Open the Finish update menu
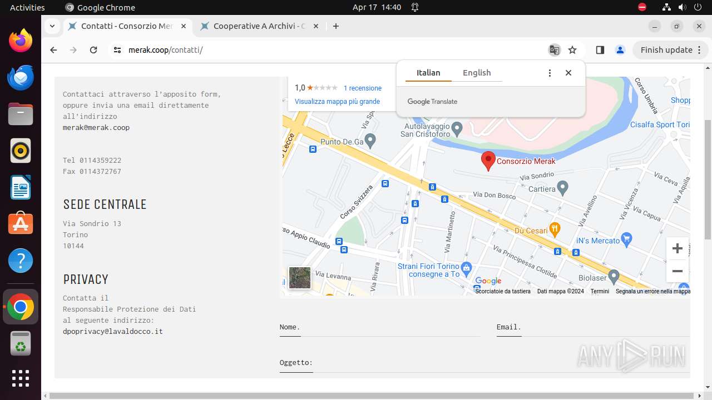The height and width of the screenshot is (400, 712). click(x=670, y=50)
